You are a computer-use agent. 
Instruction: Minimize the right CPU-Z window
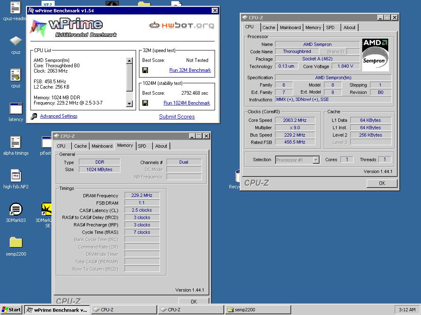point(380,18)
